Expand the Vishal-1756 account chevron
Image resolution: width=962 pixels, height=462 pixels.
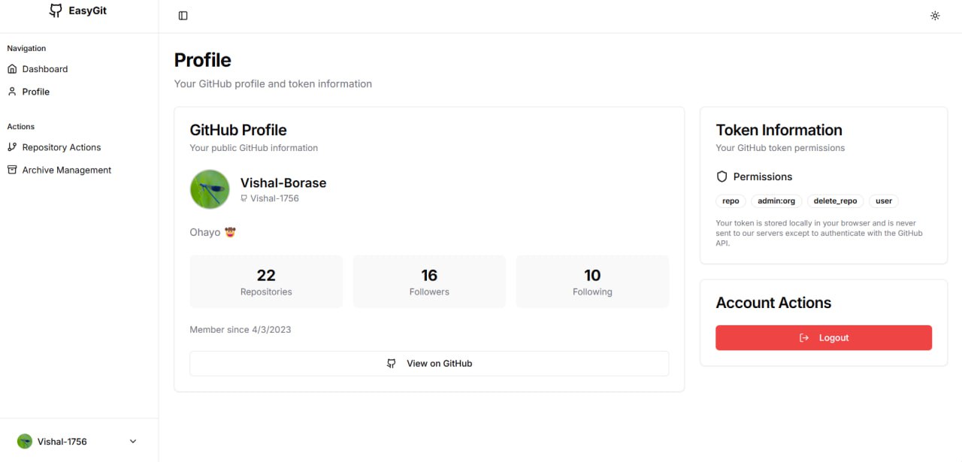point(133,442)
